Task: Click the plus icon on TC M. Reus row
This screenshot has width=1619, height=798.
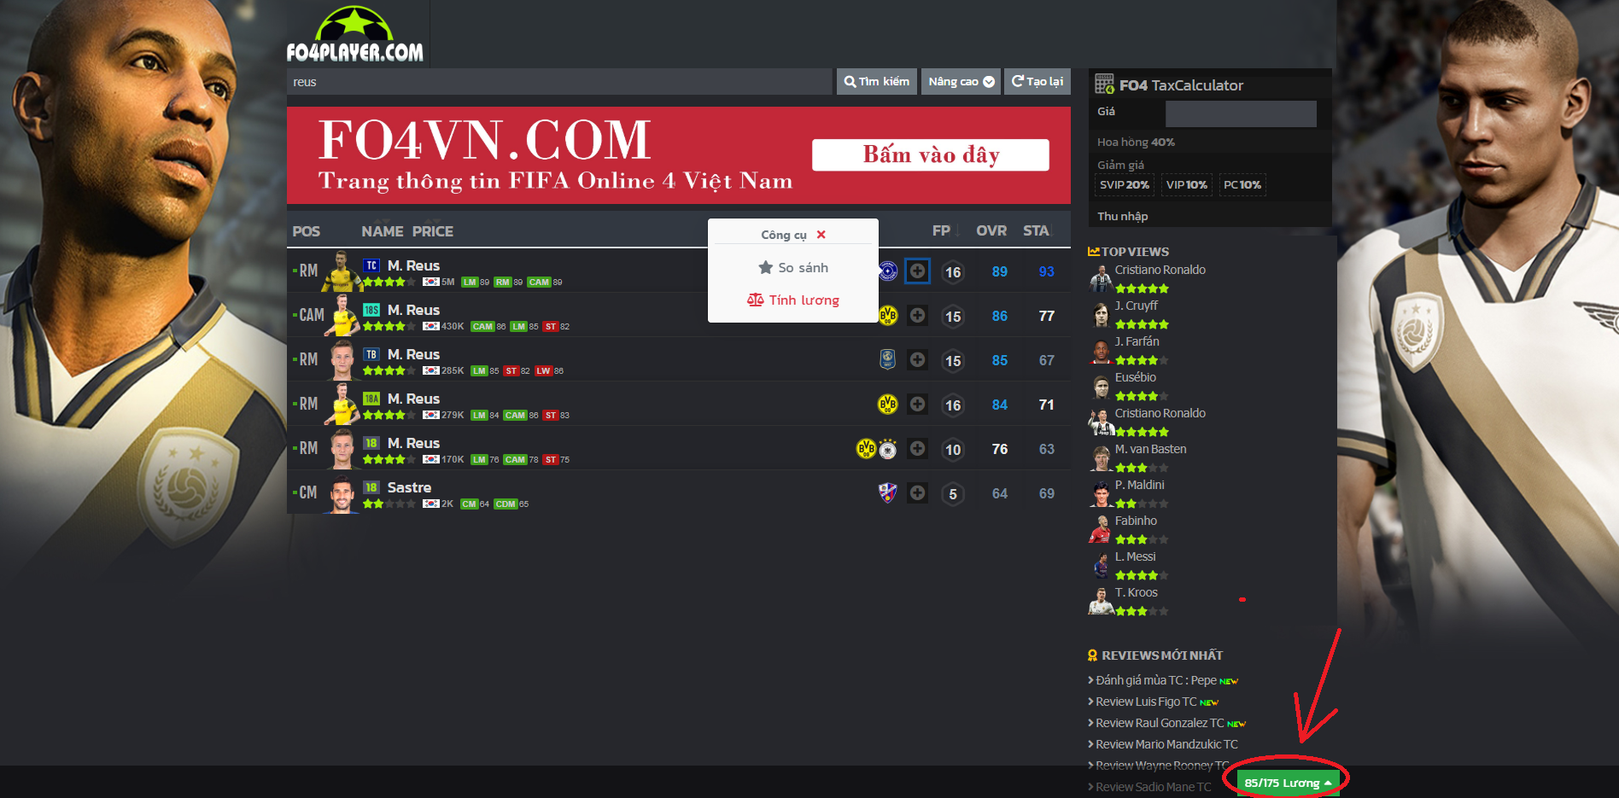Action: point(917,271)
